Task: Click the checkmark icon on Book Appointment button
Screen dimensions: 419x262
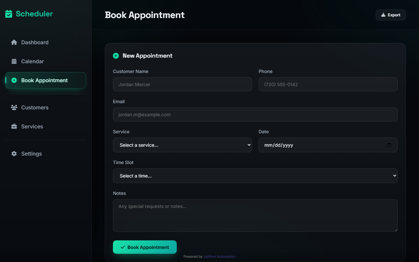Action: (x=123, y=247)
